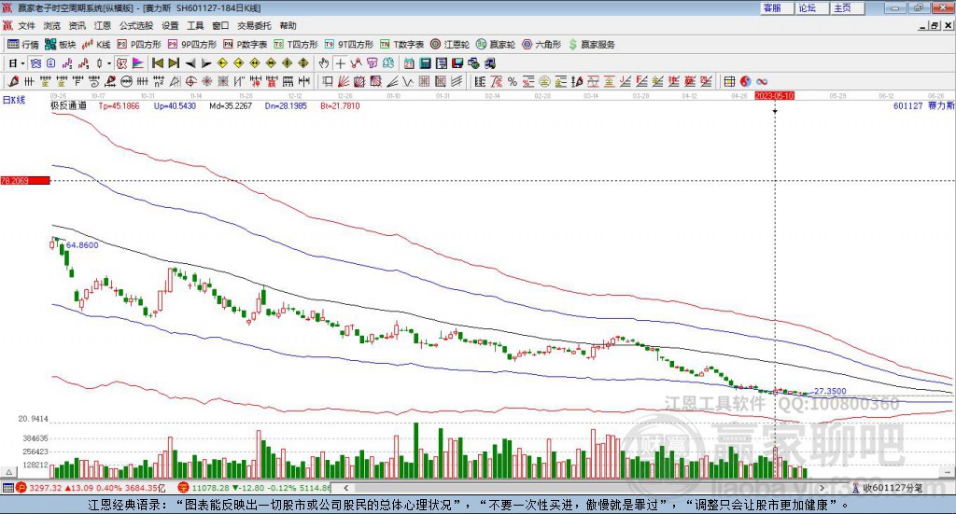This screenshot has width=956, height=514.
Task: Select the Gann fan lines tool
Action: click(x=344, y=81)
